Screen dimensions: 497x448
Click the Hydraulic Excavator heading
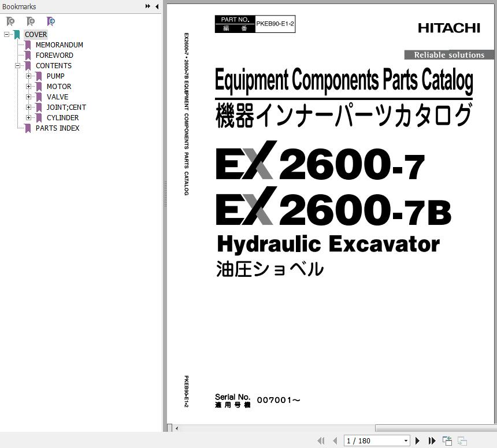pyautogui.click(x=328, y=245)
